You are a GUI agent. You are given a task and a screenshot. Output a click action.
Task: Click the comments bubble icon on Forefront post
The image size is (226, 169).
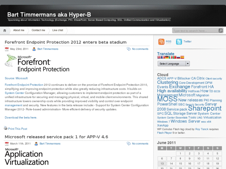coord(129,49)
